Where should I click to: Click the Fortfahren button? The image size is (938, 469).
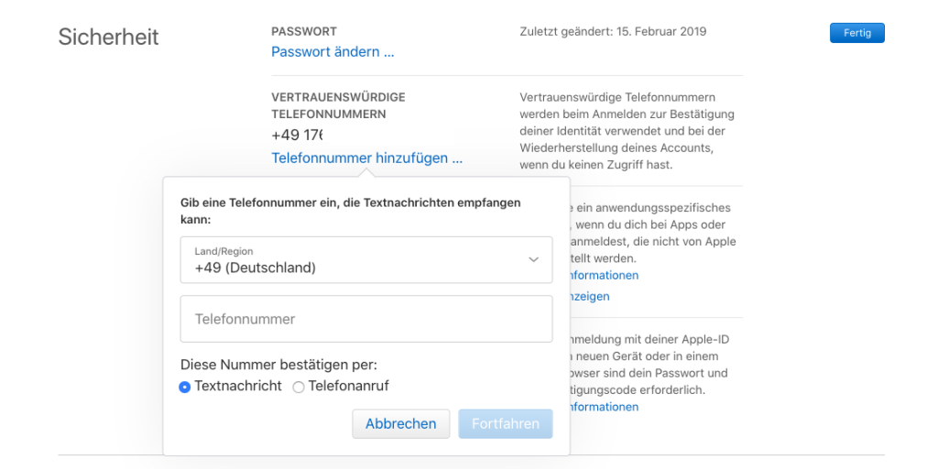506,424
